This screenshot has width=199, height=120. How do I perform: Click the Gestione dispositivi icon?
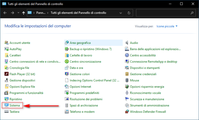6,80
